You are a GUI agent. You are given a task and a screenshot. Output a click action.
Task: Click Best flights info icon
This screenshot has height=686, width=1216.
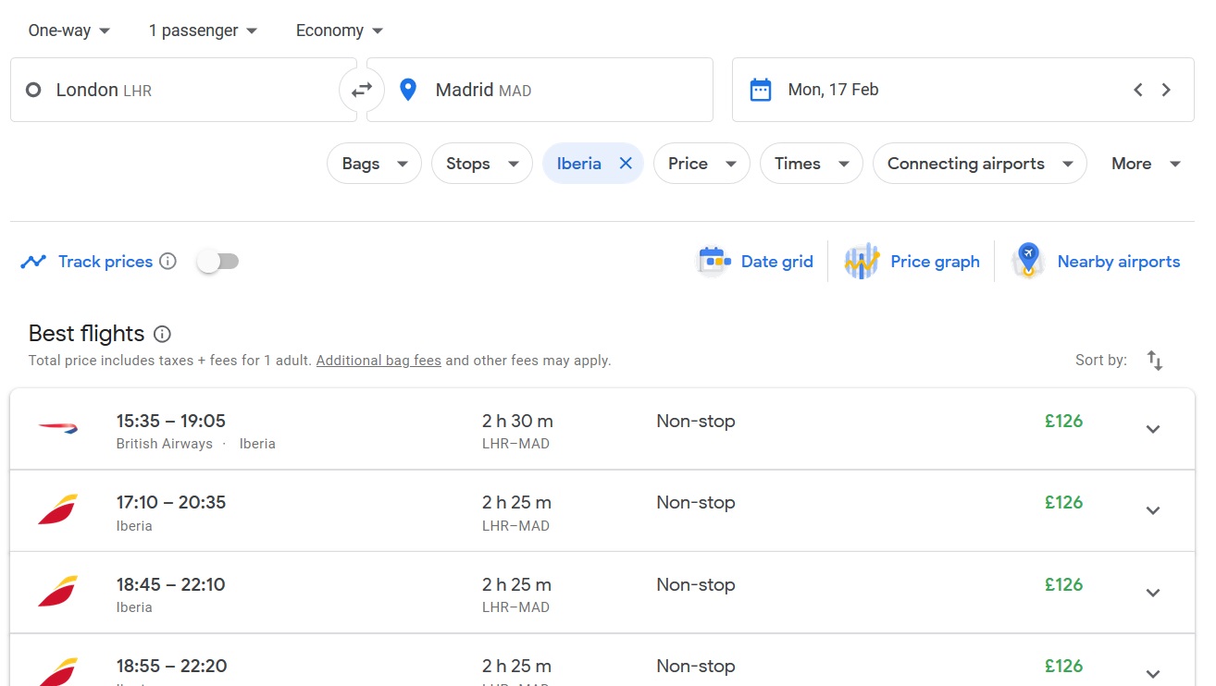162,334
